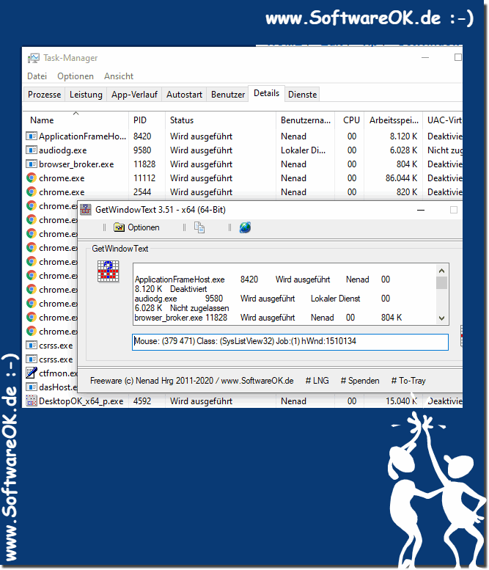Sort by the PID column header
Screen dimensions: 489x570
(147, 120)
